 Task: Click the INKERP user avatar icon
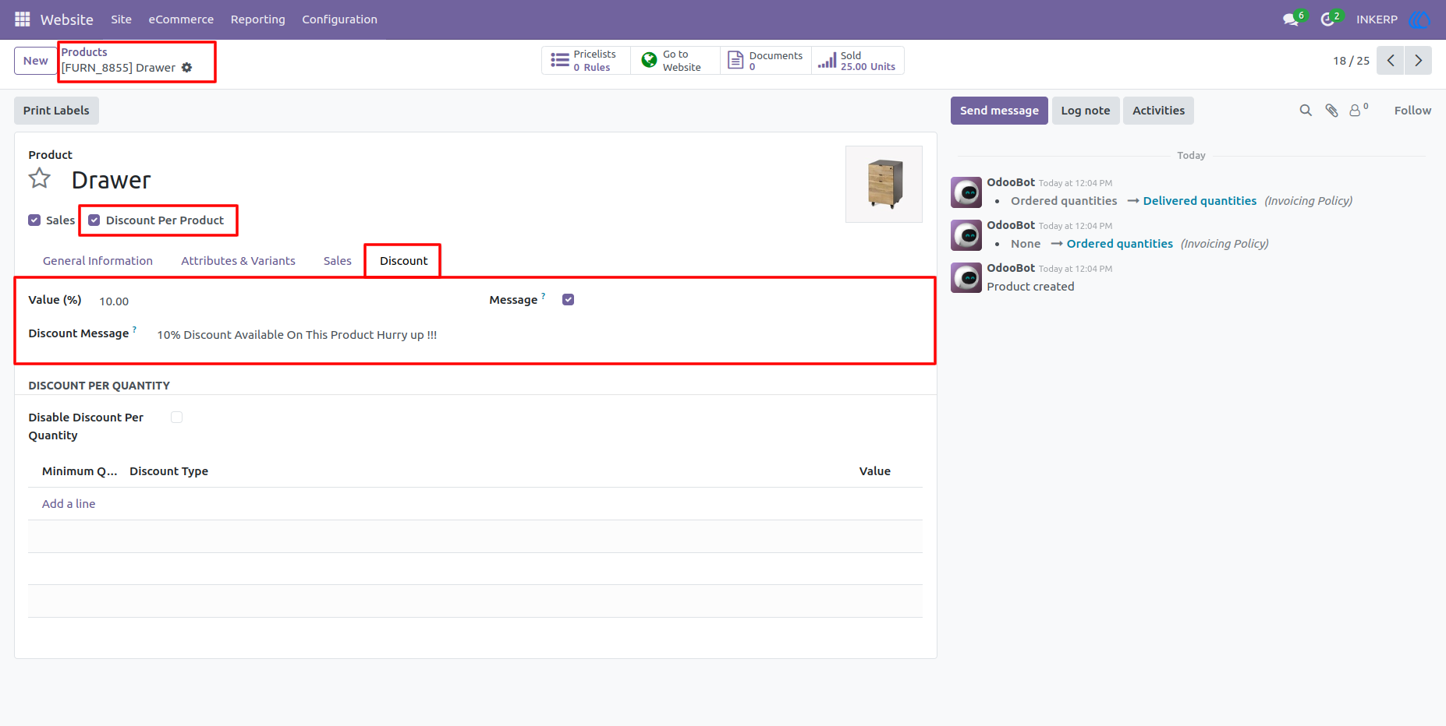tap(1419, 19)
